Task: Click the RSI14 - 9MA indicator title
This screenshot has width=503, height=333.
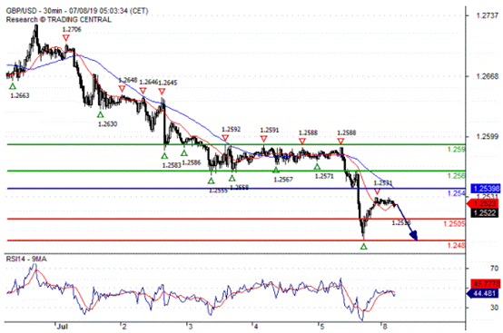Action: tap(26, 259)
